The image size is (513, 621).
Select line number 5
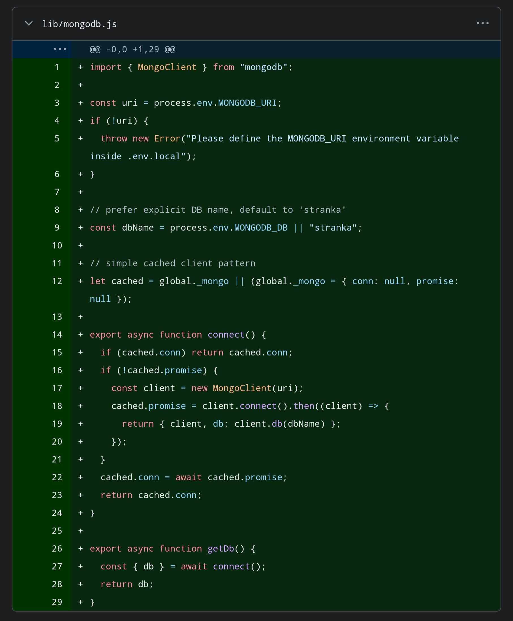point(57,139)
